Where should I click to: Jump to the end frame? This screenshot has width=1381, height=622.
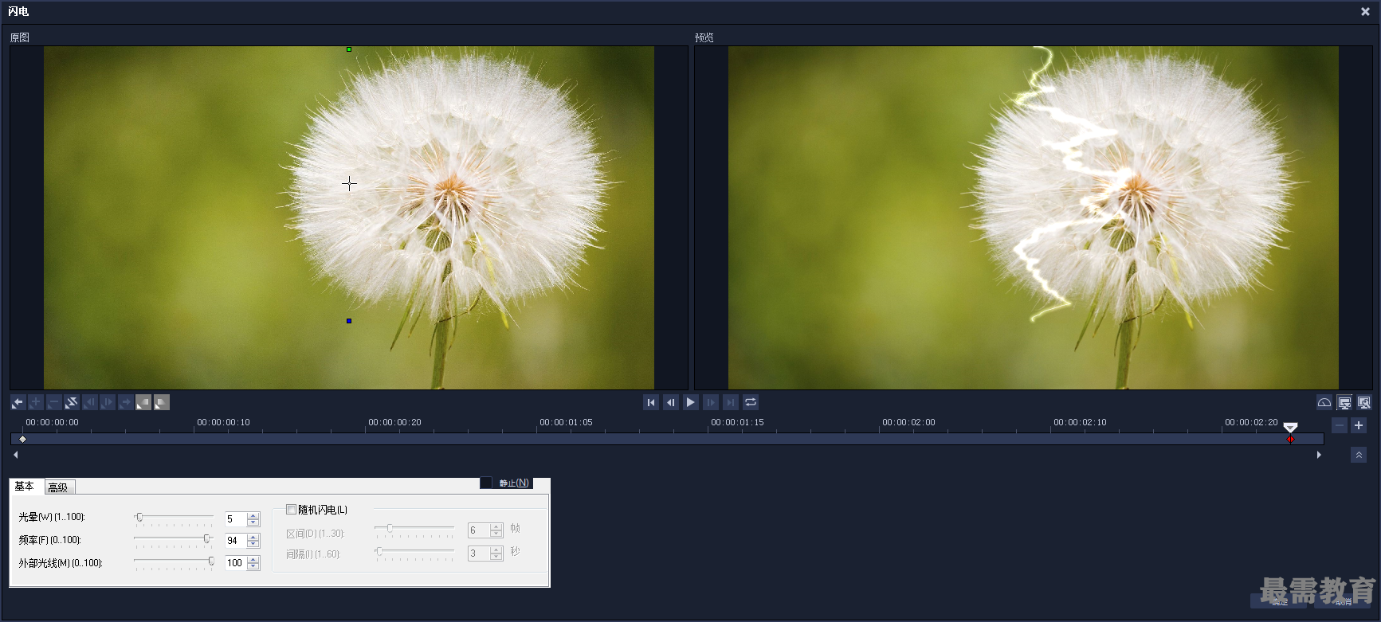pyautogui.click(x=731, y=402)
